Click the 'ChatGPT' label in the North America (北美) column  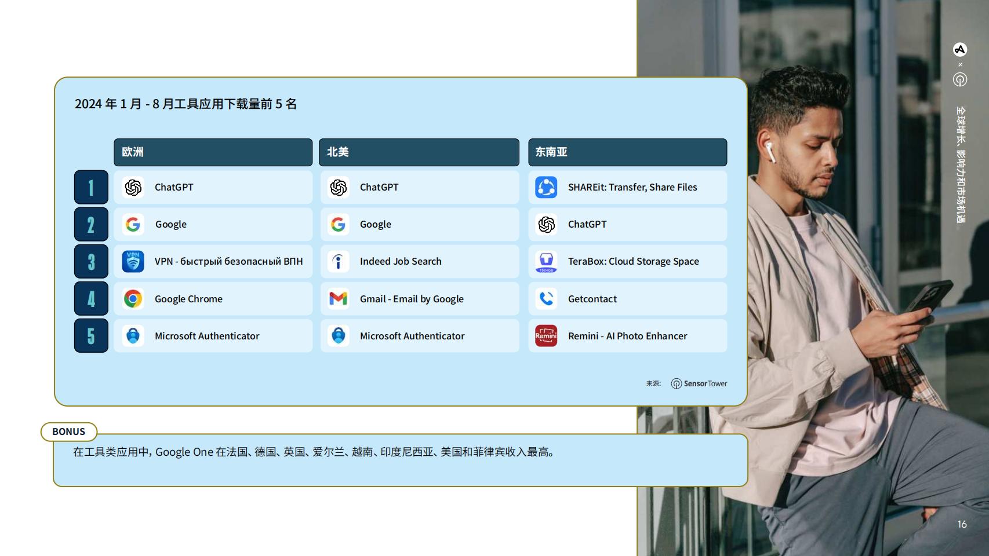[x=379, y=187]
